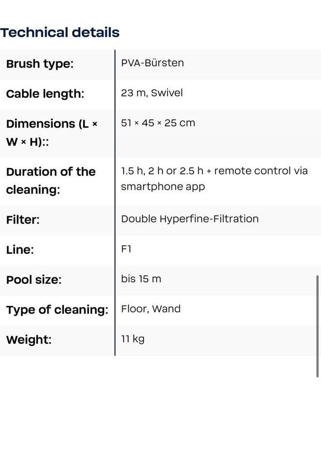Viewport: 321px width, 465px height.
Task: Click the Dimensions (L × W × H) label
Action: [x=51, y=132]
